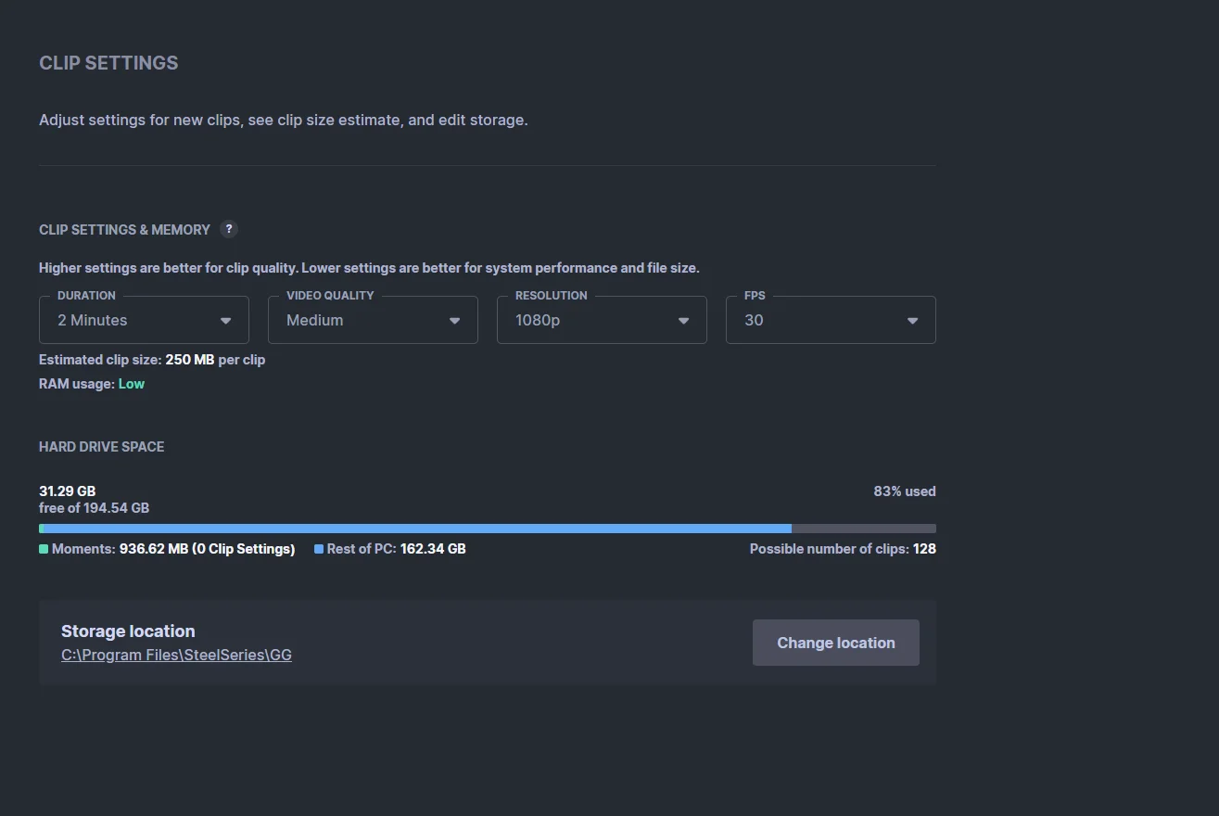Image resolution: width=1219 pixels, height=816 pixels.
Task: Click the green Moments legend swatch
Action: click(44, 549)
